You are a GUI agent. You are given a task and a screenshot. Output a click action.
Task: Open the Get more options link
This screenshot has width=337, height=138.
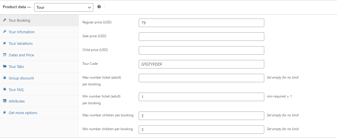point(23,113)
